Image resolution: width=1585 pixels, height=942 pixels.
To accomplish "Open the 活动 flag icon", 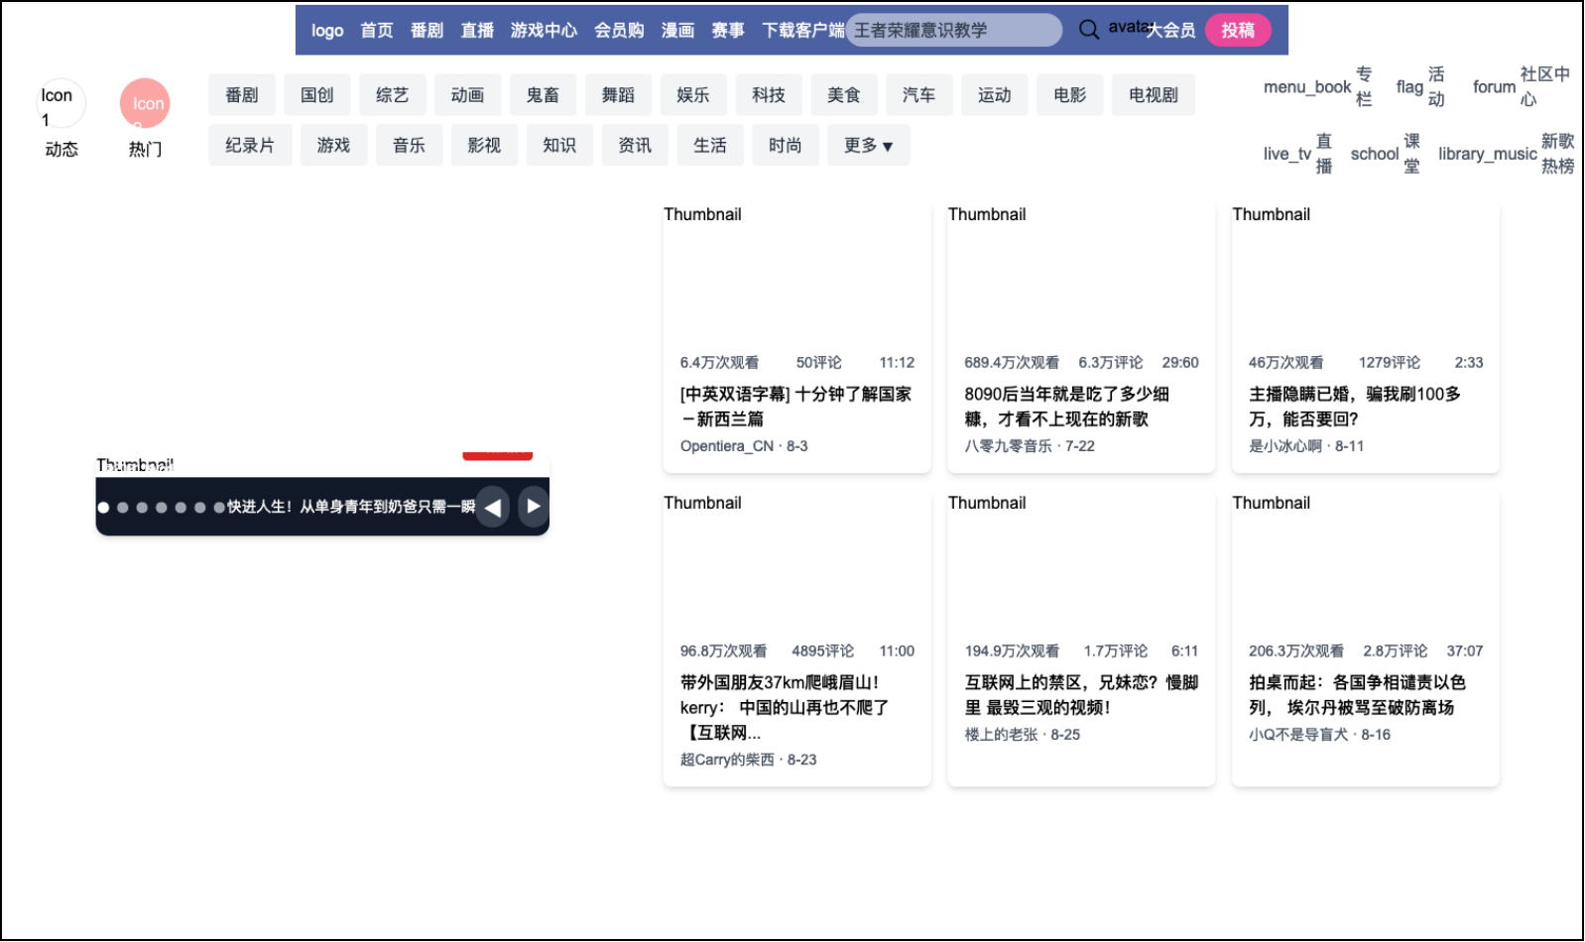I will (1408, 87).
